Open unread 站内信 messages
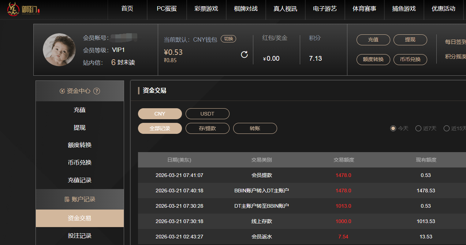Screen dimensions: 466x245 coord(123,63)
